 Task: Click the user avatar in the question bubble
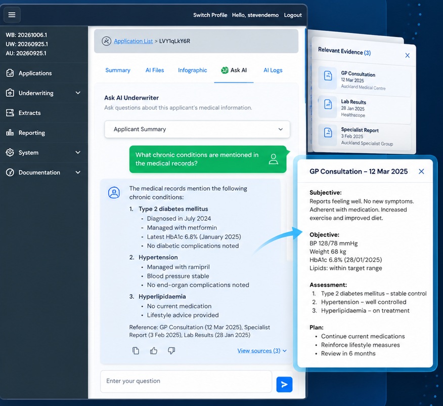click(x=273, y=159)
